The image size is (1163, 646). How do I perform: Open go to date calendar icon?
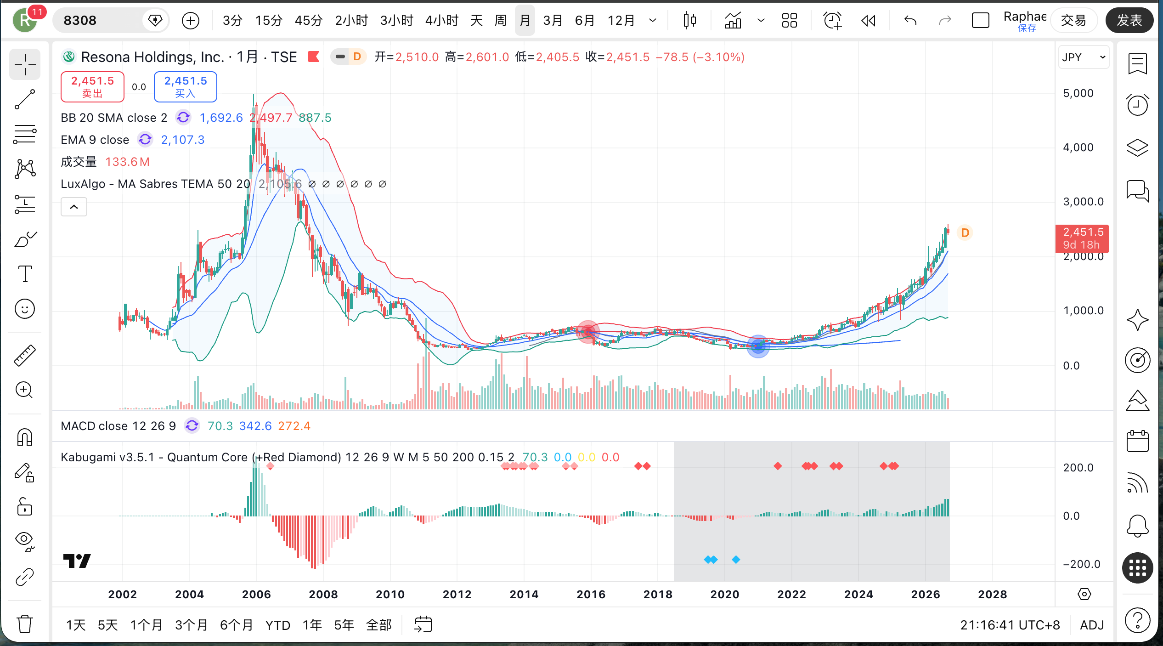click(x=423, y=625)
